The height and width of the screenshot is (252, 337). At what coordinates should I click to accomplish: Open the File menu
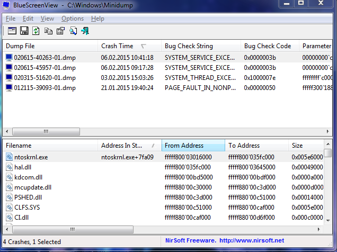(11, 19)
